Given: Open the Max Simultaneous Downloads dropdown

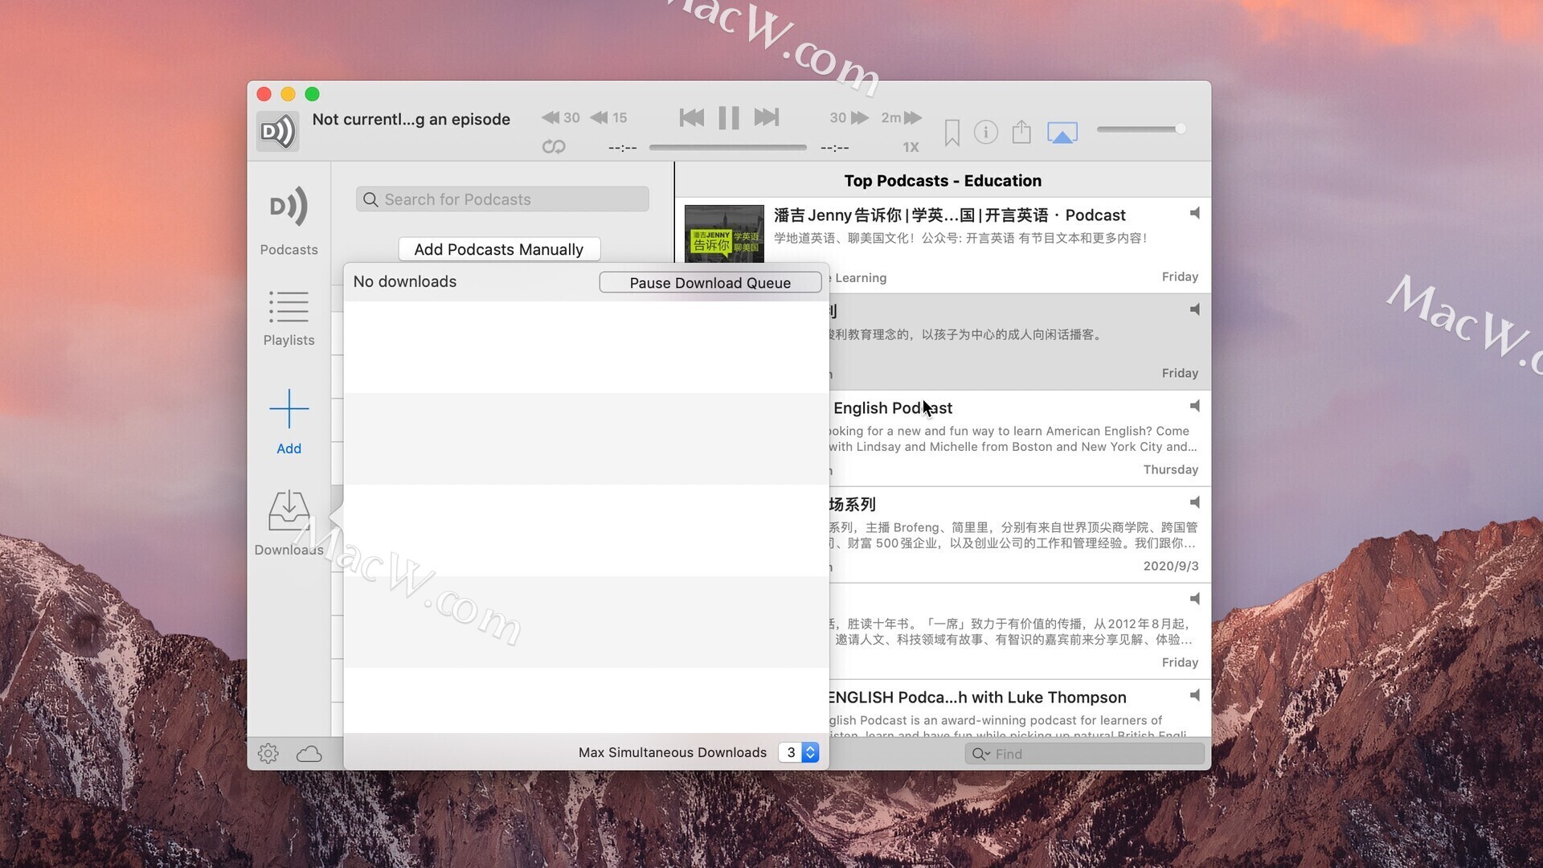Looking at the screenshot, I should tap(799, 752).
